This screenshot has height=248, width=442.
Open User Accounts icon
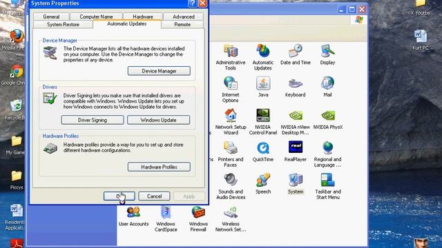coord(133,216)
